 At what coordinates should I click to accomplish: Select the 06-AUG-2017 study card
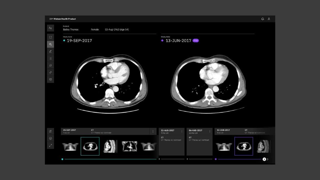coord(199,142)
